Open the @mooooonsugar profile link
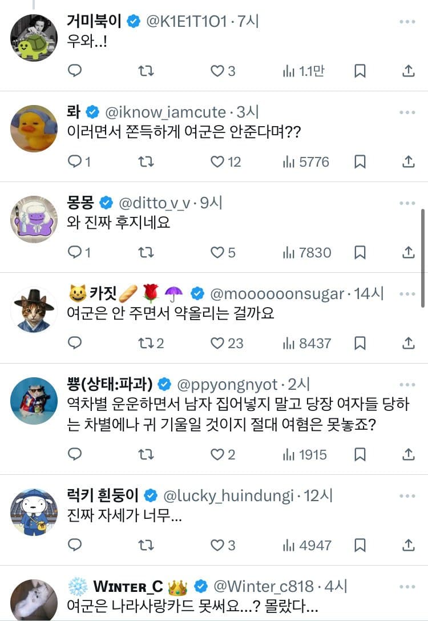This screenshot has height=621, width=428. (277, 294)
